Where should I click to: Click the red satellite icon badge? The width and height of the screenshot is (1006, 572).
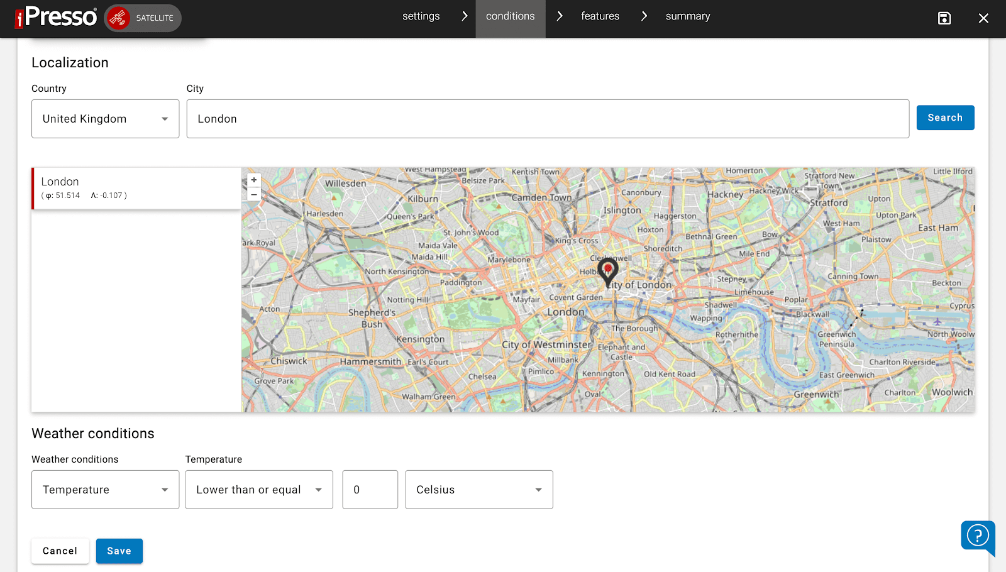point(118,18)
